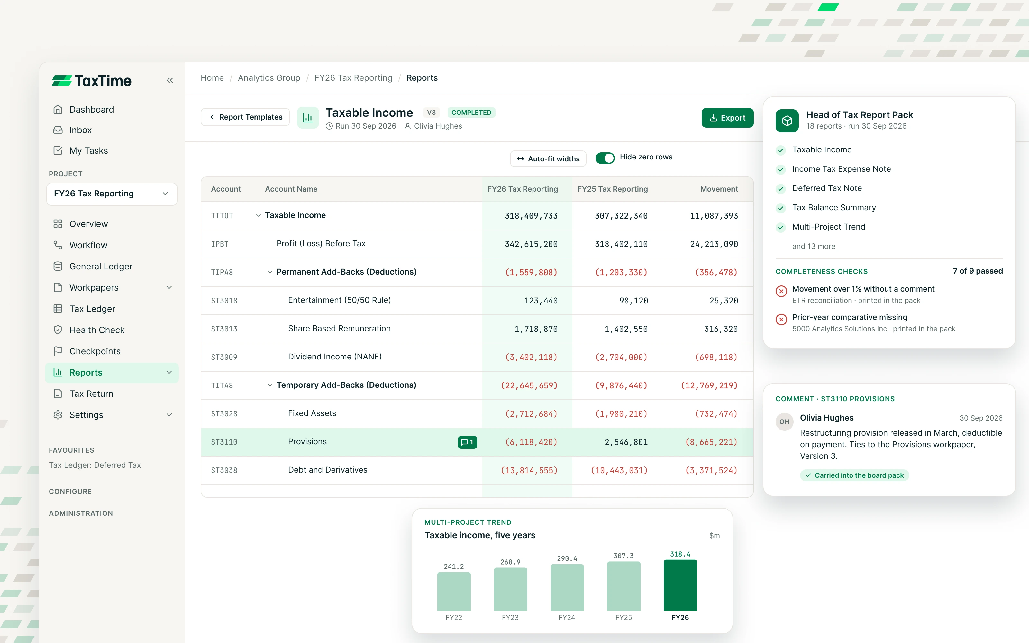The height and width of the screenshot is (643, 1029).
Task: Export the Taxable Income report
Action: coord(727,118)
